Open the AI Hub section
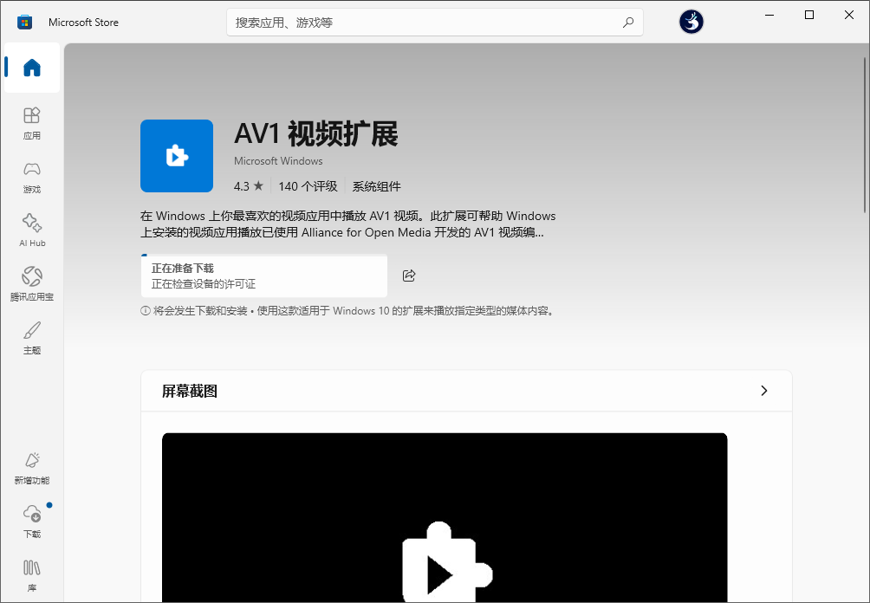Screen dimensions: 870x603 (x=31, y=230)
